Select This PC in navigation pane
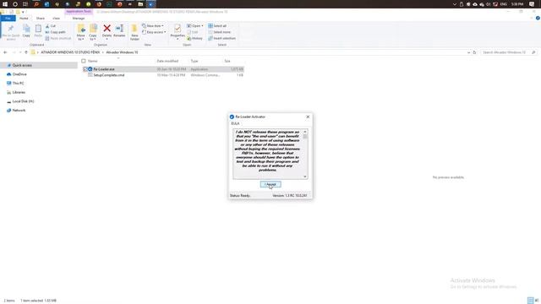The width and height of the screenshot is (541, 304). pos(18,83)
